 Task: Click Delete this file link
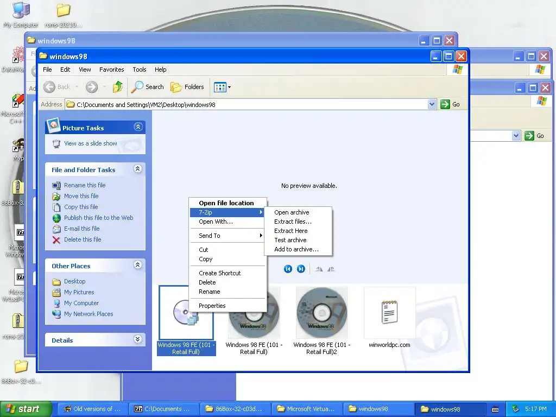(83, 239)
